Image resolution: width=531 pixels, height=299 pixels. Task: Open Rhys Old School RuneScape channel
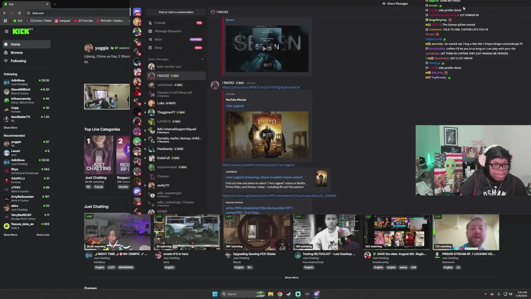pyautogui.click(x=27, y=171)
